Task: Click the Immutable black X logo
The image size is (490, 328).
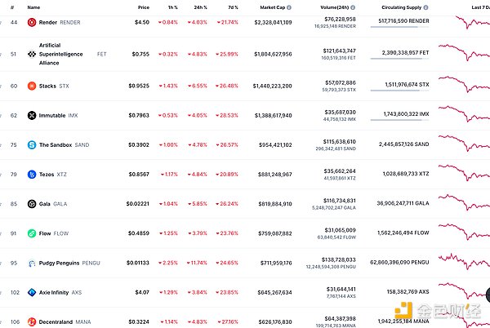Action: pos(32,116)
